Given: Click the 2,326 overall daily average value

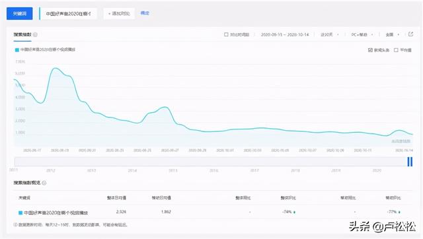Looking at the screenshot, I should pyautogui.click(x=121, y=212).
